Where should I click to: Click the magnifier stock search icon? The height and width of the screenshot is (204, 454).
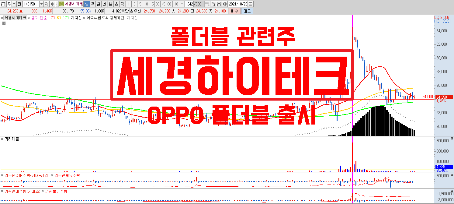click(x=47, y=4)
